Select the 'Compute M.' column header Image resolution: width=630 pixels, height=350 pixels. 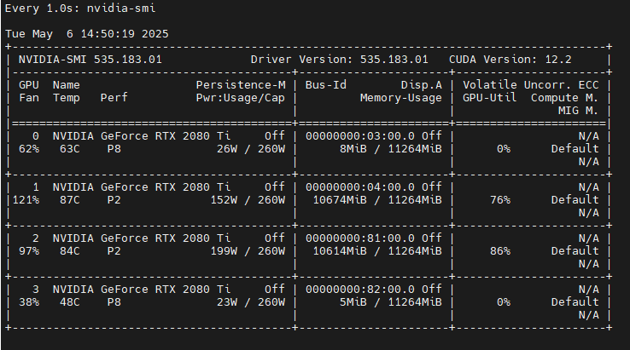pos(564,98)
